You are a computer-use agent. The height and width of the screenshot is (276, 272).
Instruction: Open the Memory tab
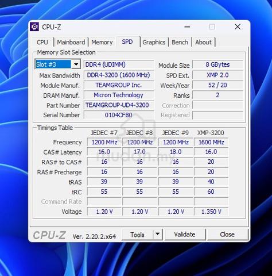pos(102,42)
